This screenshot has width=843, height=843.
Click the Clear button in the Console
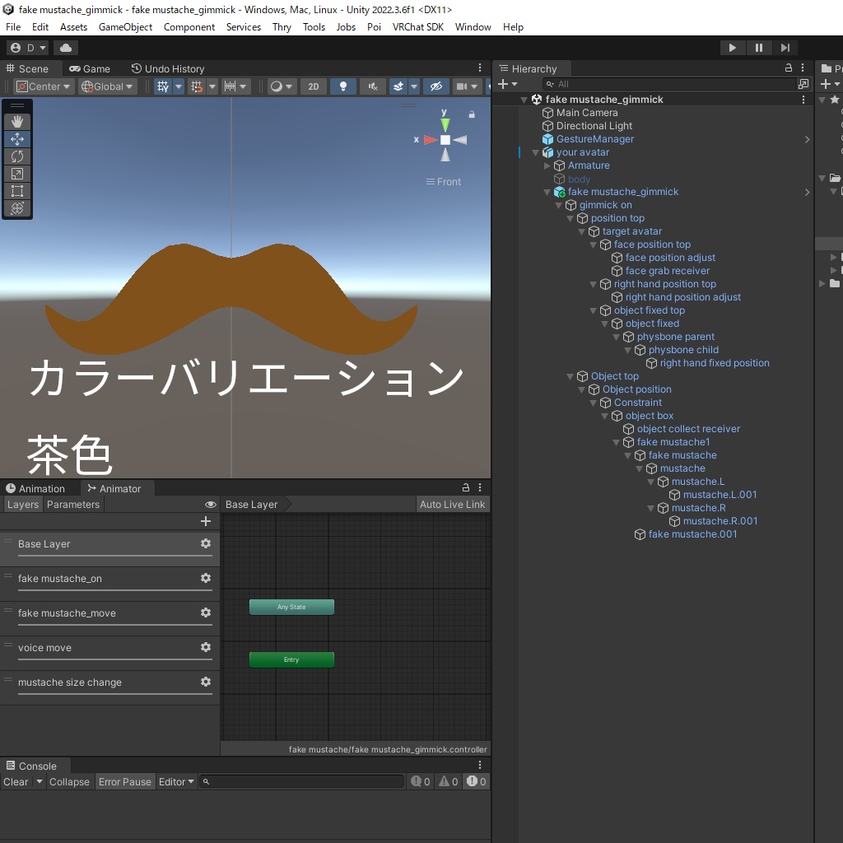pyautogui.click(x=14, y=781)
